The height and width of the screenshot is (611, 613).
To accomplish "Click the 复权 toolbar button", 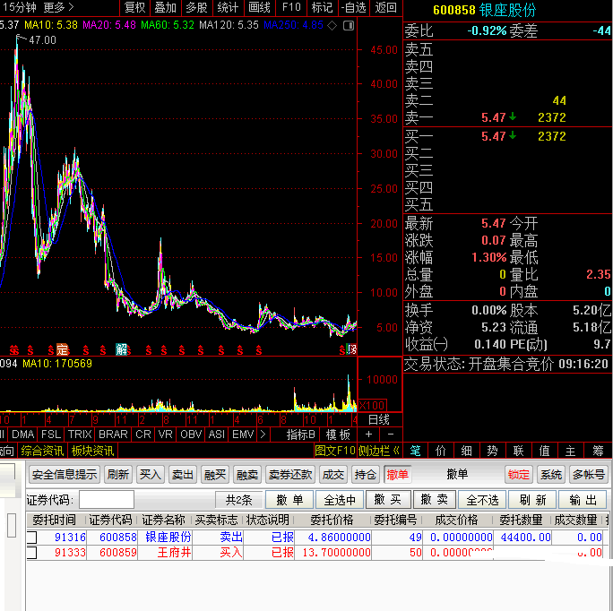I will (134, 7).
